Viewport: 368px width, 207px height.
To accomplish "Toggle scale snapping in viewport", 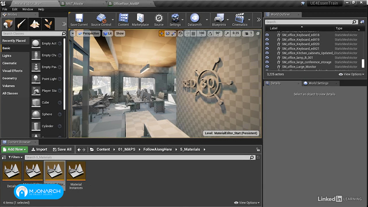I will coord(227,34).
